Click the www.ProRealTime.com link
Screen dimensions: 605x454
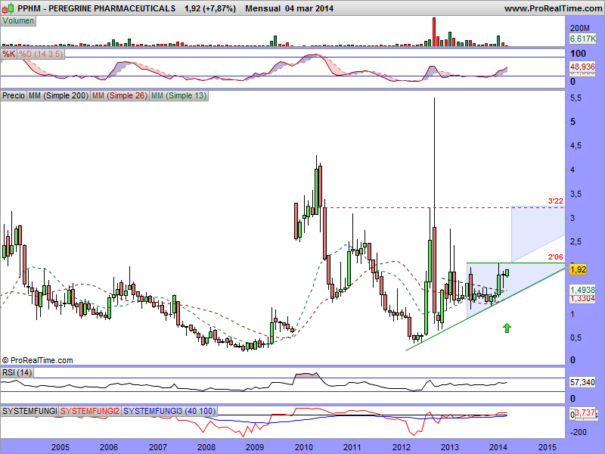tap(553, 8)
